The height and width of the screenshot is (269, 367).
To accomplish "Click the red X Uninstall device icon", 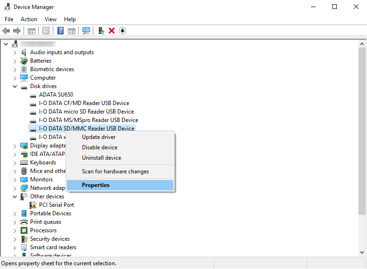I will 112,31.
